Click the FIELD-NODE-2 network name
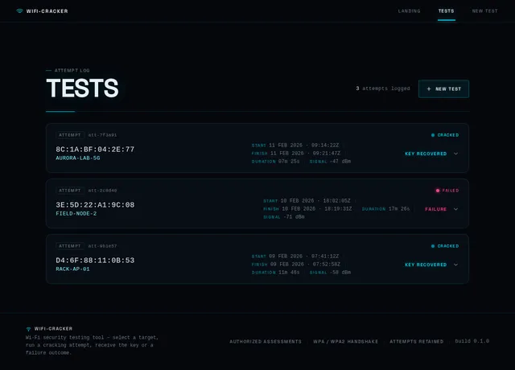This screenshot has width=515, height=370. tap(76, 213)
